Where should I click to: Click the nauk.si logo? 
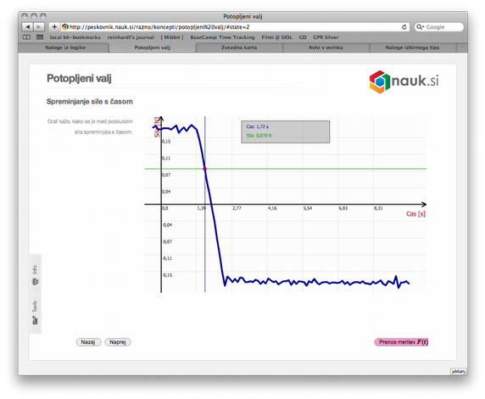coord(404,81)
